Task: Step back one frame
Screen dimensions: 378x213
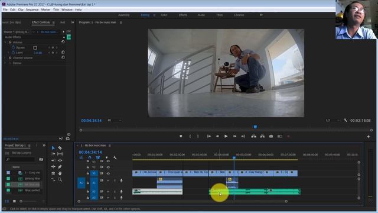Action: [217, 136]
